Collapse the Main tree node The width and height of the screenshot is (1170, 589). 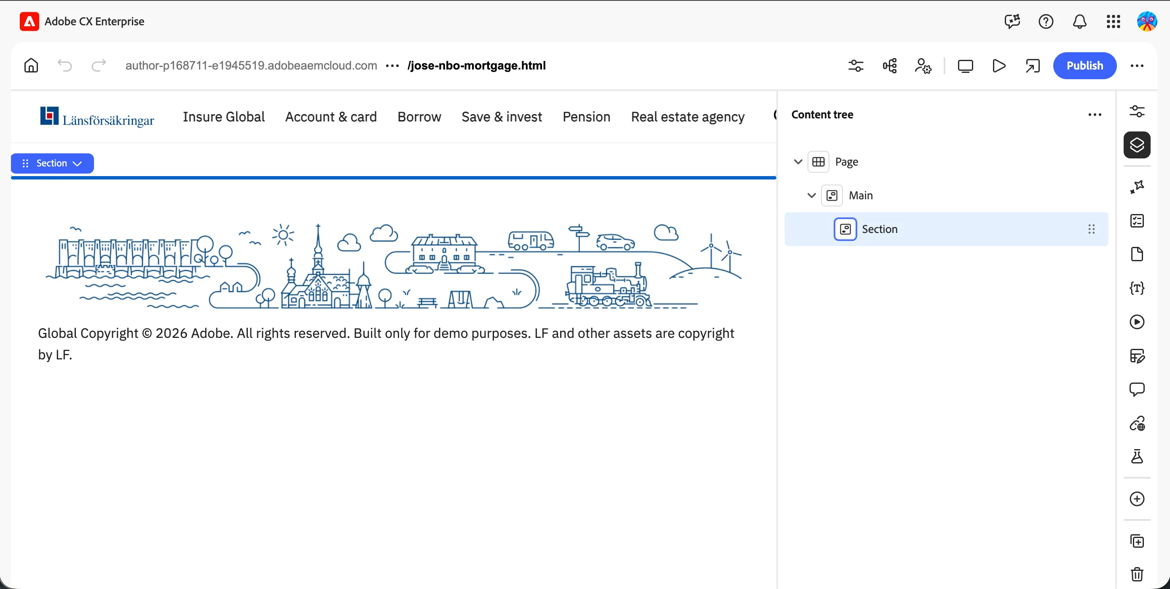pos(812,195)
